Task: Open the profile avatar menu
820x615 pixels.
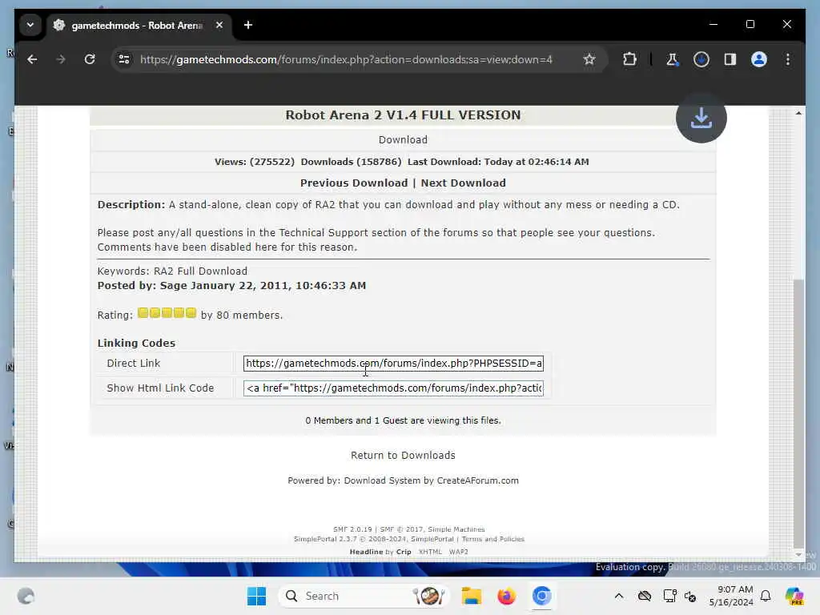Action: [x=759, y=59]
